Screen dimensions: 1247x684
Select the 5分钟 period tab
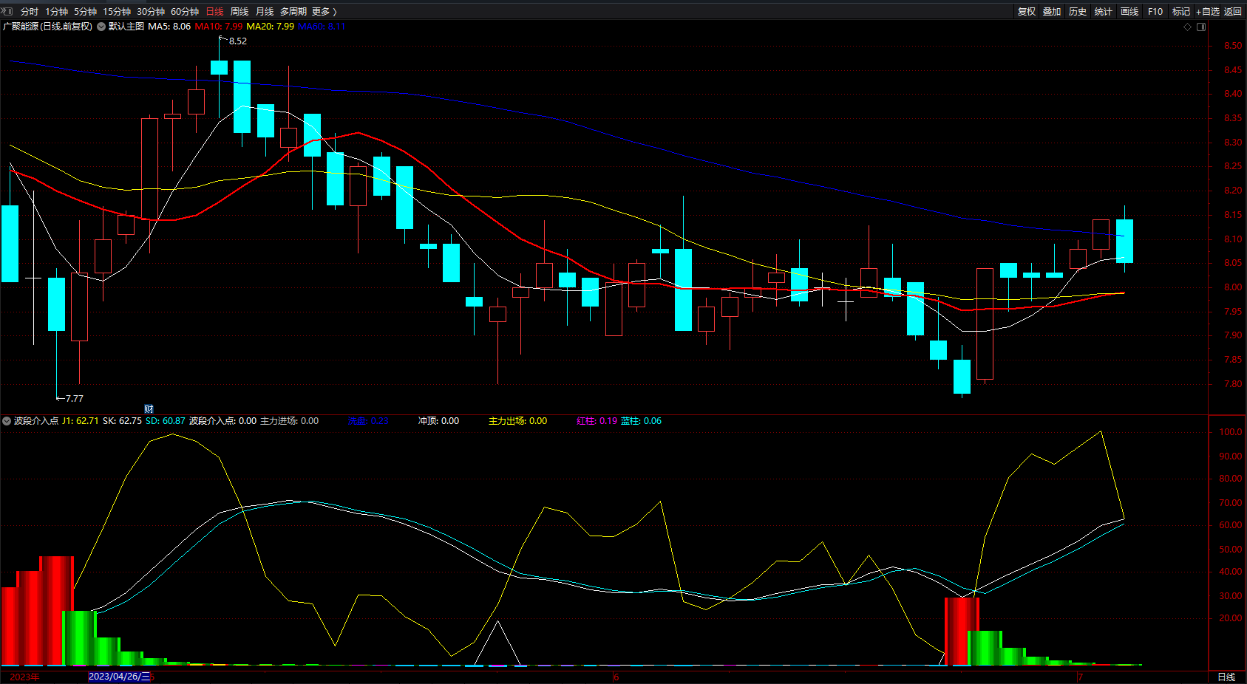click(85, 12)
